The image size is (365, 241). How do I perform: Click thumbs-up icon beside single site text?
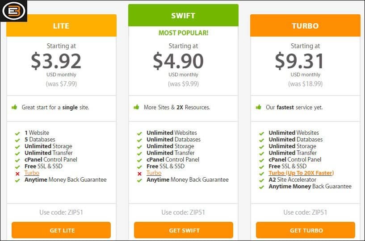14,107
